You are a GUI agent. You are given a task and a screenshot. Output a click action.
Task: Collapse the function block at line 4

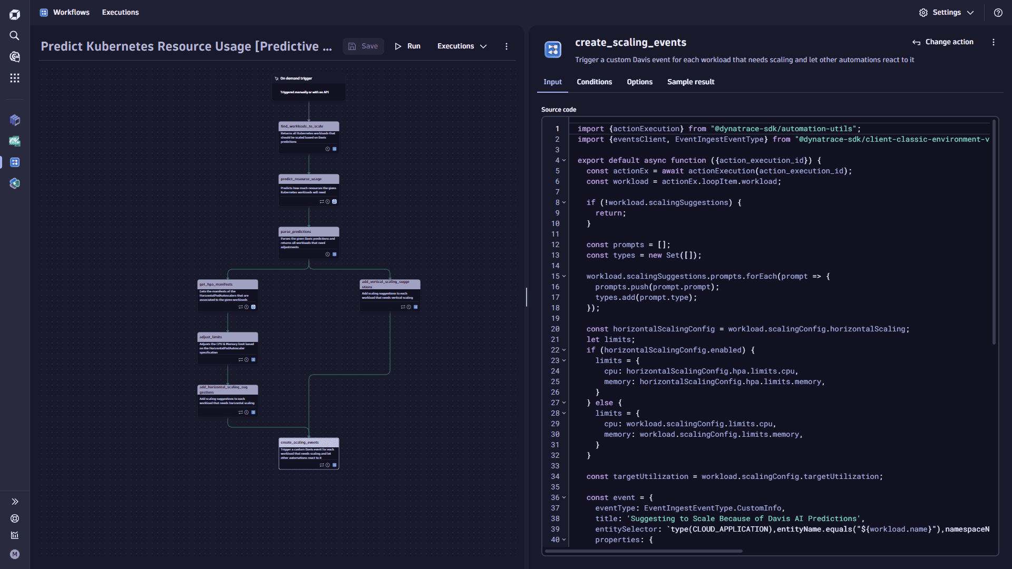tap(564, 160)
